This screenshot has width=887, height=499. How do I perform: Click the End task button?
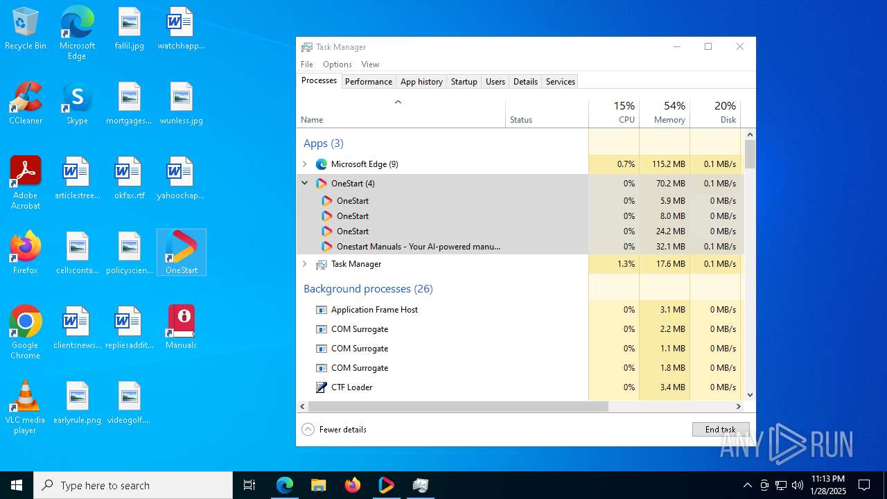tap(721, 430)
